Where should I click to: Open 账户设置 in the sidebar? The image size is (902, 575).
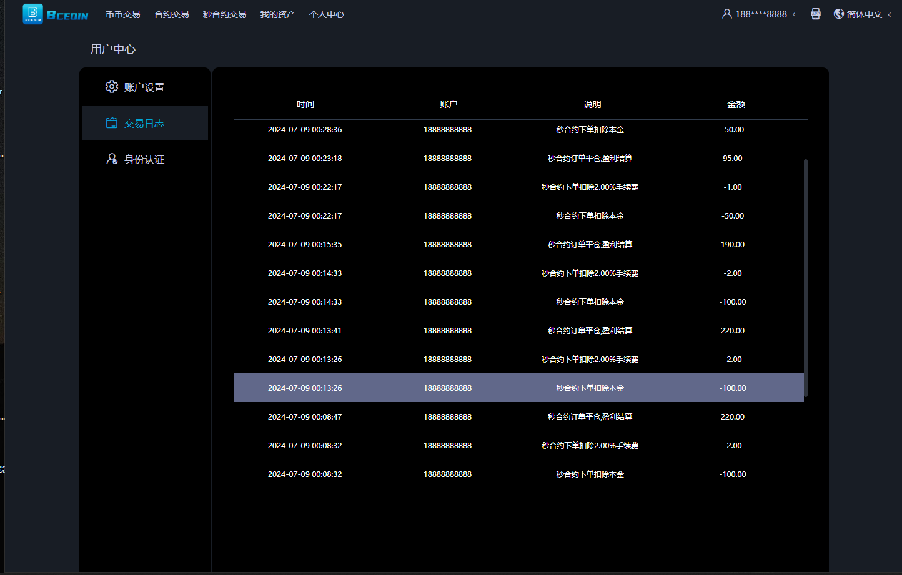pos(144,87)
